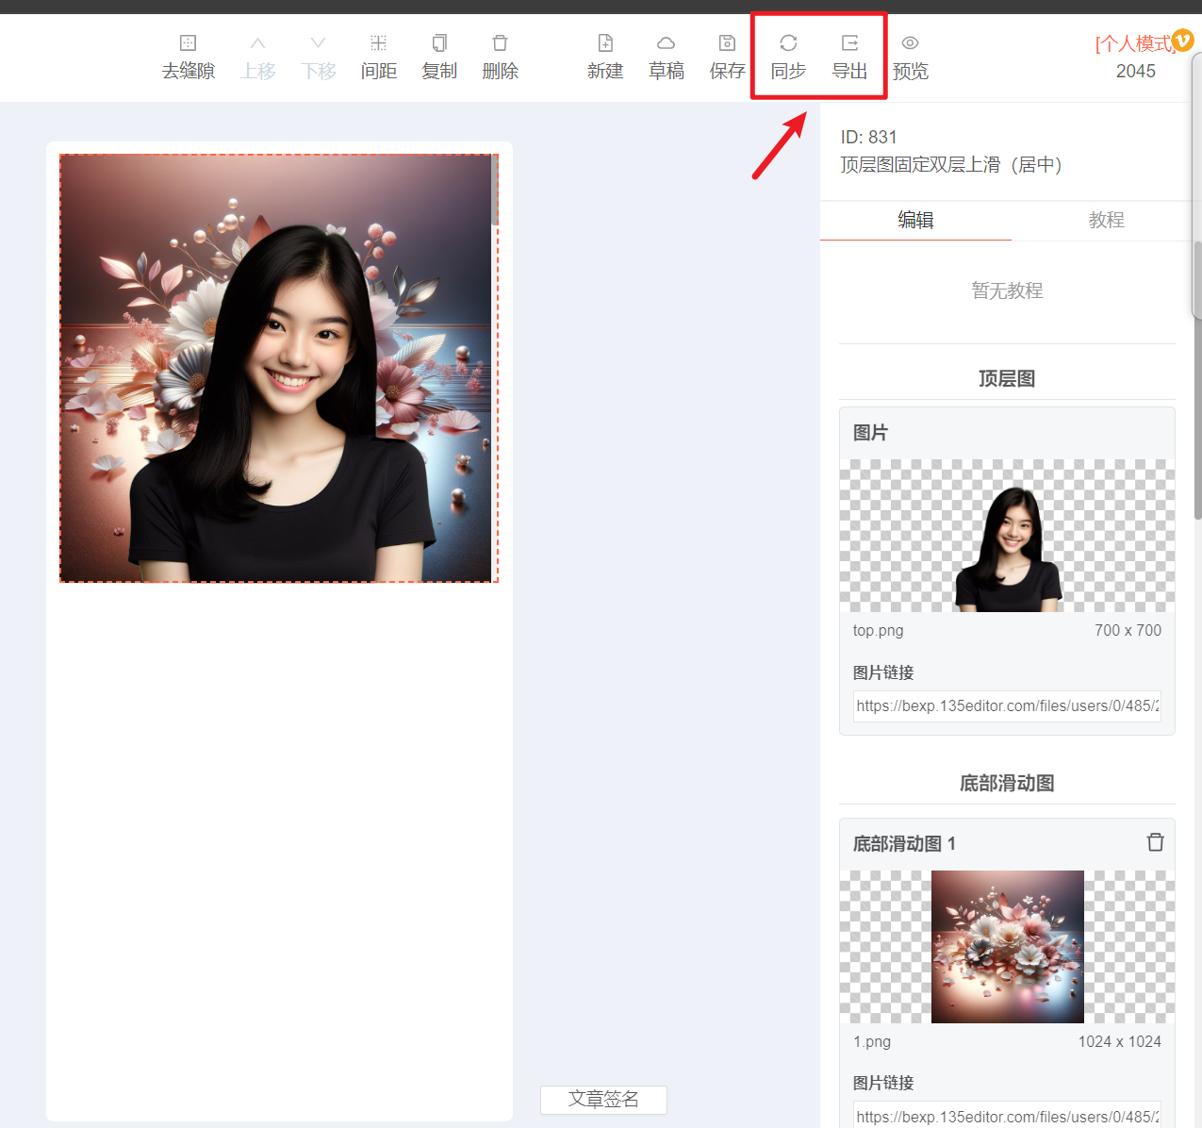Screen dimensions: 1202x1128
Task: Delete 底部滑动图 1 with its trash icon
Action: tap(1155, 842)
